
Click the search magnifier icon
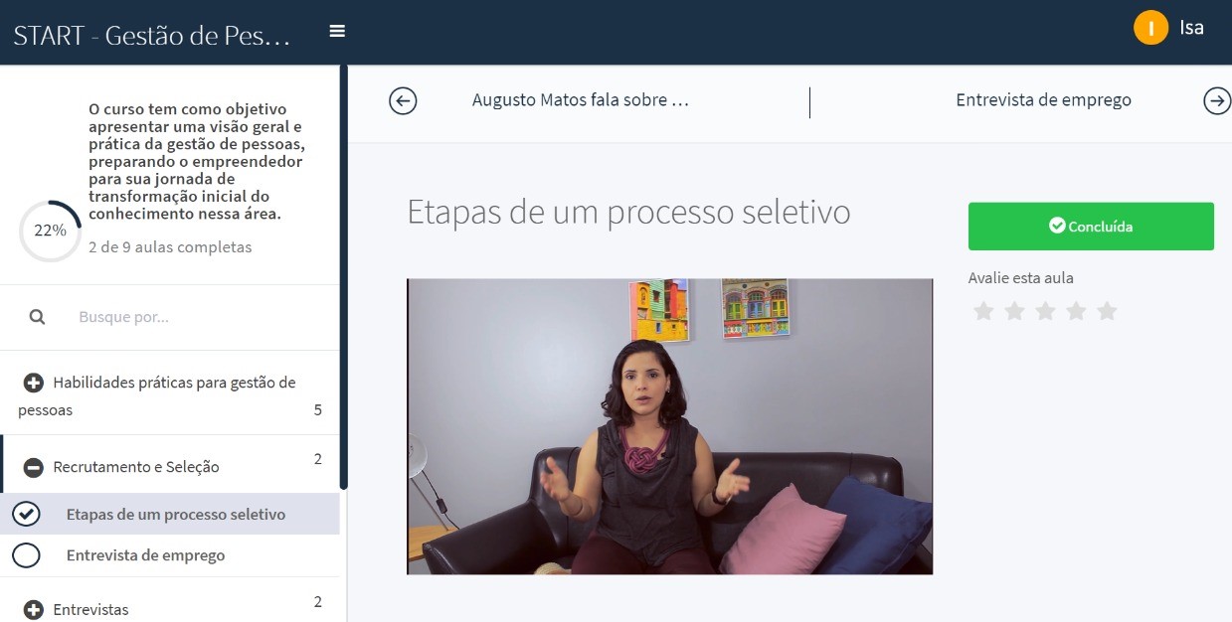coord(37,317)
